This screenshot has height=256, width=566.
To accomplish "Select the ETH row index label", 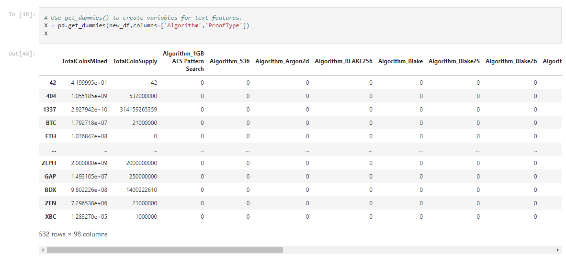I will coord(51,136).
